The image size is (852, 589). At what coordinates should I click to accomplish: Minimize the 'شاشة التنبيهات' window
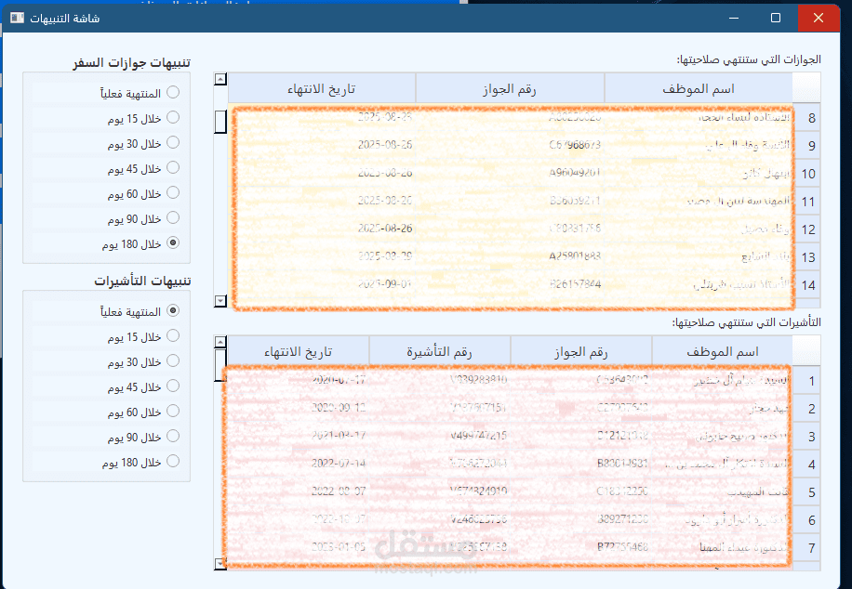click(x=734, y=18)
